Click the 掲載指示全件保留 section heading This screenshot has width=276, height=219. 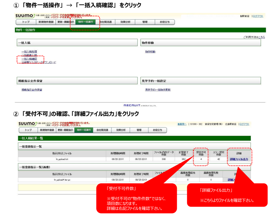pyautogui.click(x=77, y=81)
